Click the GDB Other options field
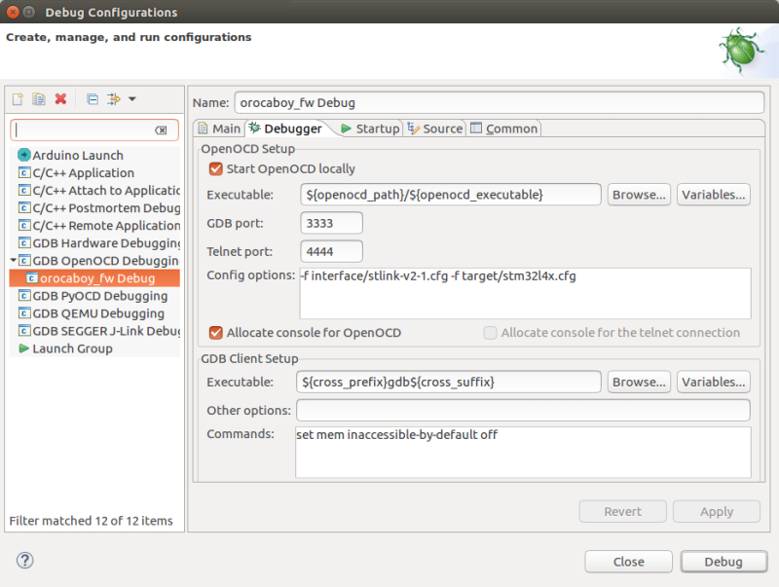The image size is (779, 587). point(523,410)
